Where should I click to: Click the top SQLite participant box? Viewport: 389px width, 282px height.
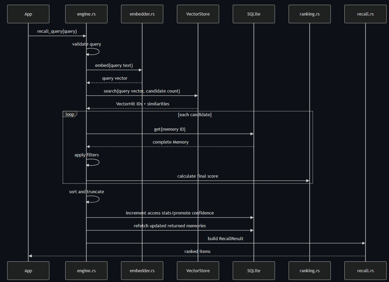(254, 14)
